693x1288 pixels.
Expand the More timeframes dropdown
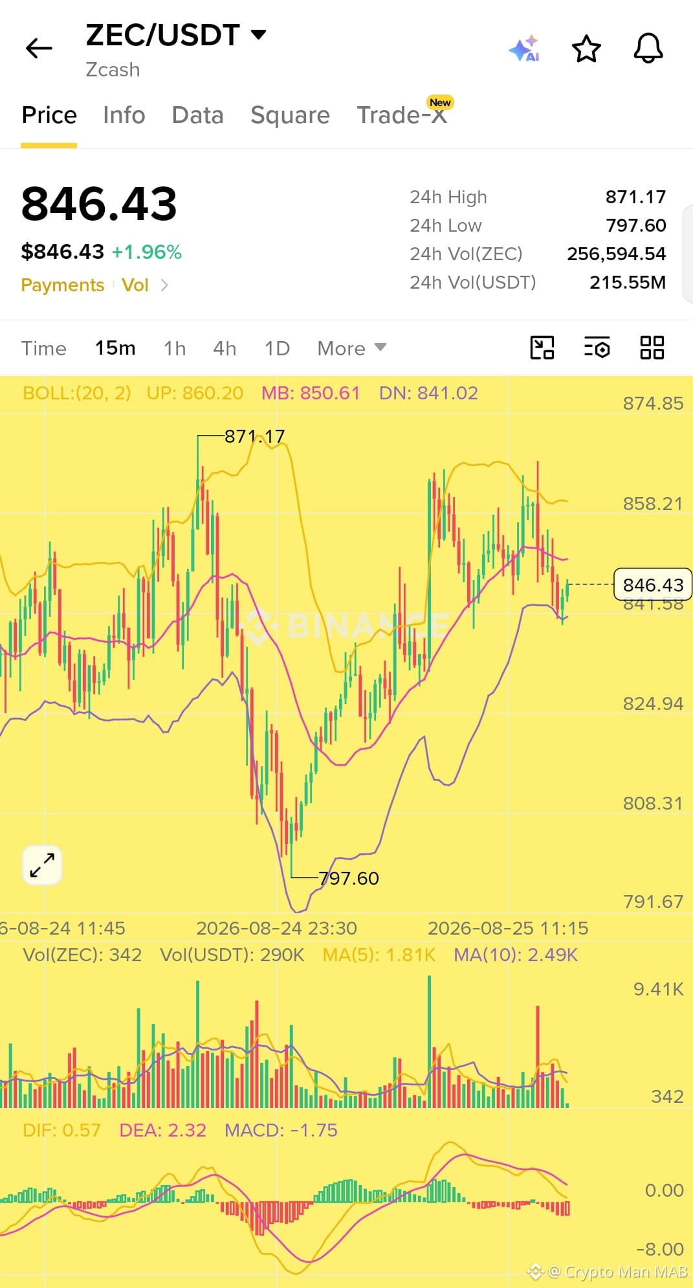tap(351, 348)
